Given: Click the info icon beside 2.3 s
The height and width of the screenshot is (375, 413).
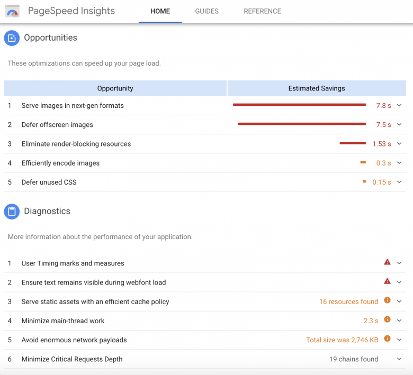Looking at the screenshot, I should (387, 319).
